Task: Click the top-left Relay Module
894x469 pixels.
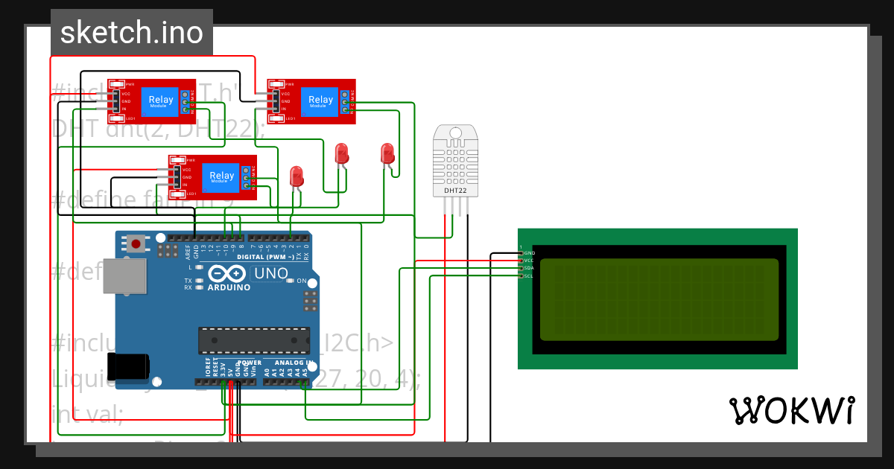Action: click(x=160, y=102)
